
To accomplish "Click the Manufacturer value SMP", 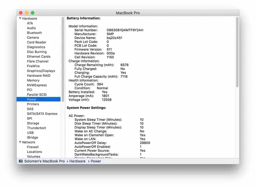I will [x=110, y=34].
